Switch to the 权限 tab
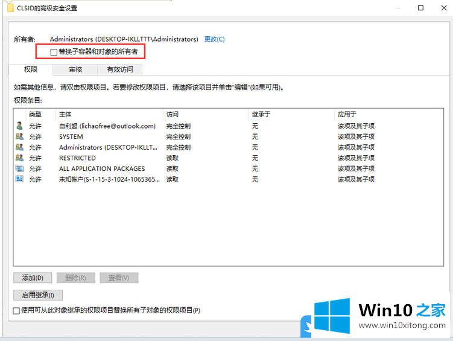This screenshot has height=341, width=453. click(31, 69)
